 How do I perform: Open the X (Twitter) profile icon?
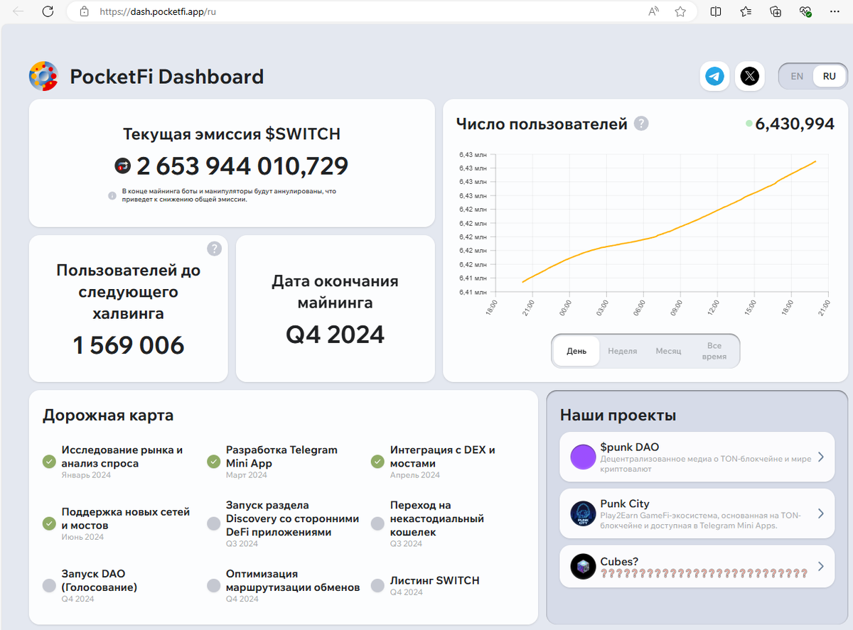pos(749,76)
